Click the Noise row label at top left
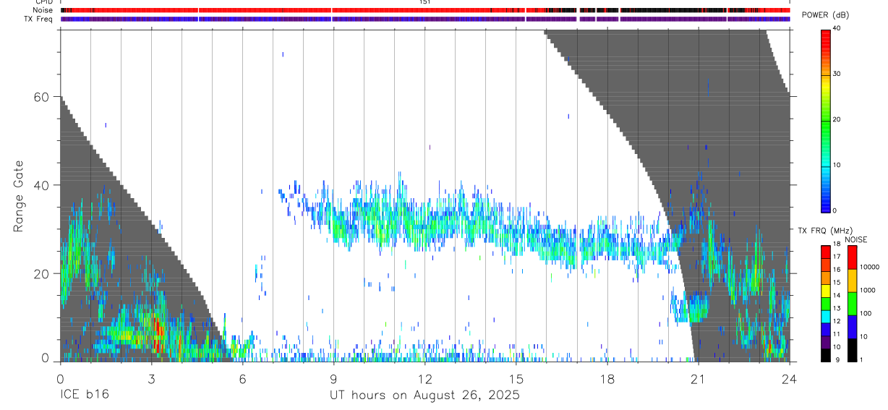This screenshot has height=410, width=888. (43, 10)
